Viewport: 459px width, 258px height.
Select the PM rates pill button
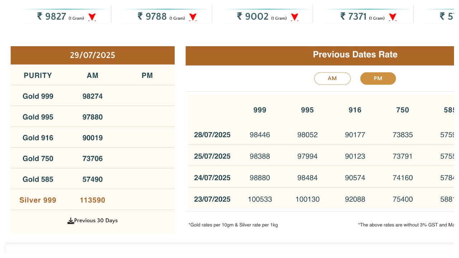point(378,78)
